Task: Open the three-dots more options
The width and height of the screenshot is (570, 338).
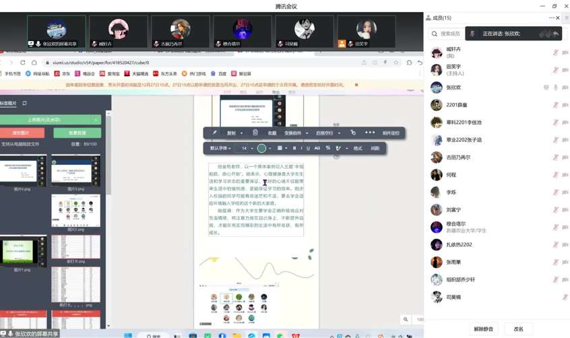Action: pyautogui.click(x=370, y=133)
